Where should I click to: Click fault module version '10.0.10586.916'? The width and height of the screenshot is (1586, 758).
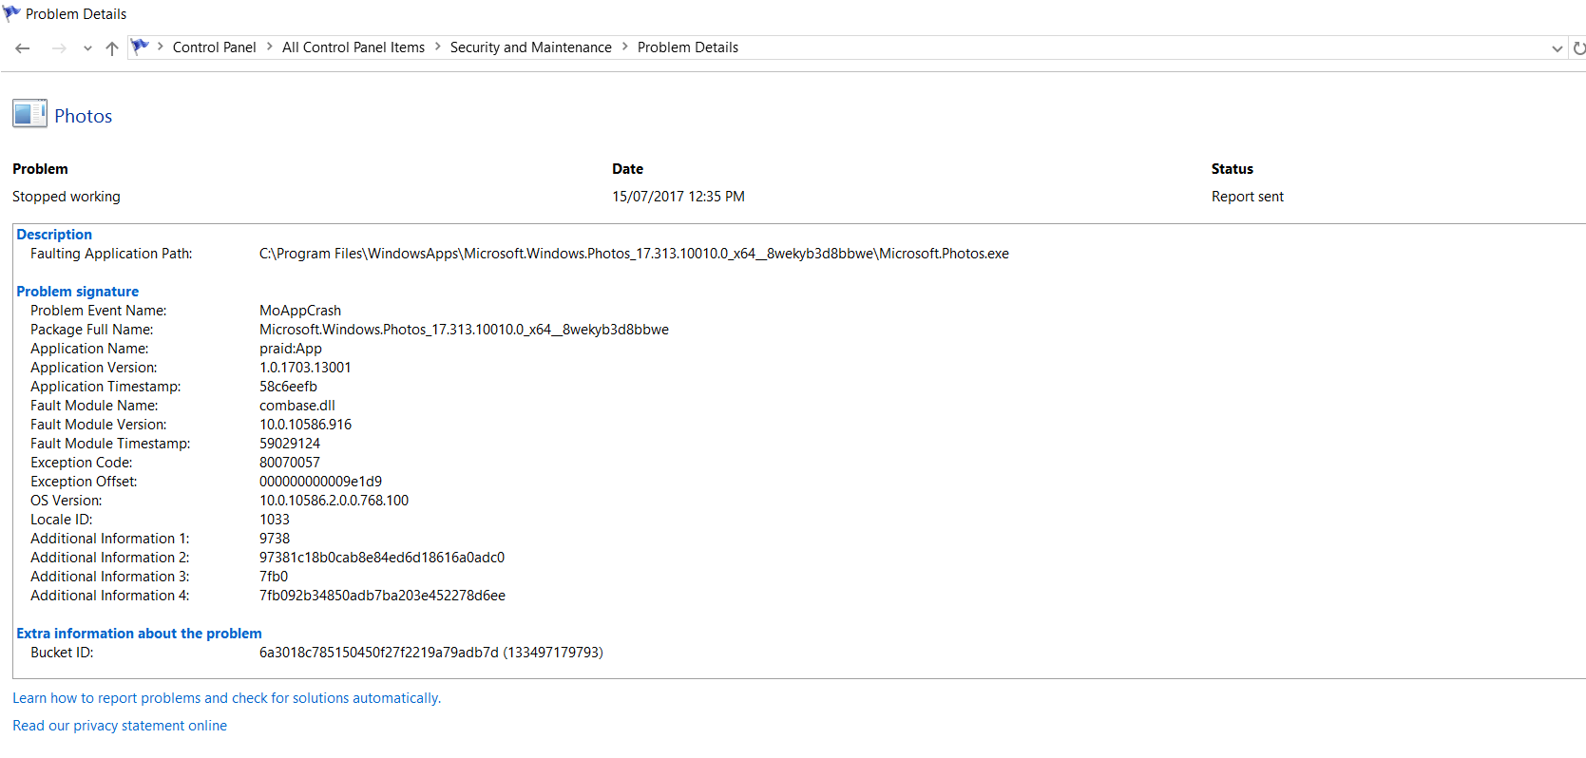click(x=305, y=425)
